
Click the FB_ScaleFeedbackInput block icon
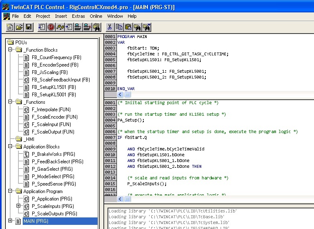tap(26, 80)
